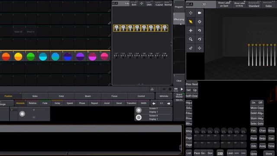
Task: Click the target/focus crosshair circle tool
Action: coord(200,22)
